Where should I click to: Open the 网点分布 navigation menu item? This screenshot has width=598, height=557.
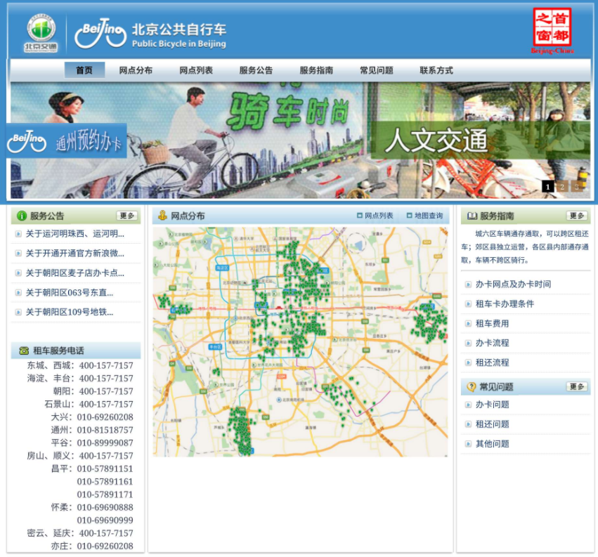point(136,70)
